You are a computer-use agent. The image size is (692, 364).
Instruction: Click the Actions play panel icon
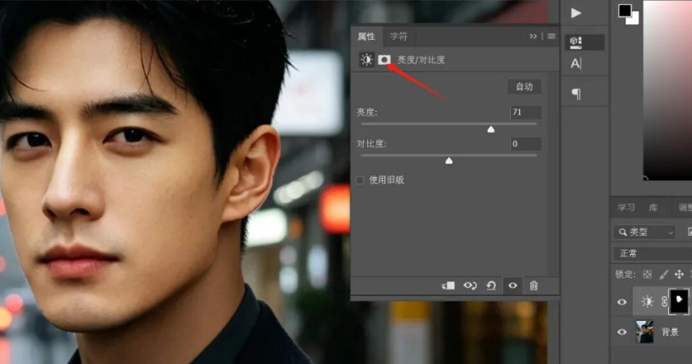pos(576,12)
